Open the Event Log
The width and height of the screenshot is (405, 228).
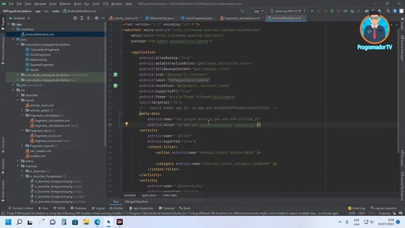coord(356,208)
